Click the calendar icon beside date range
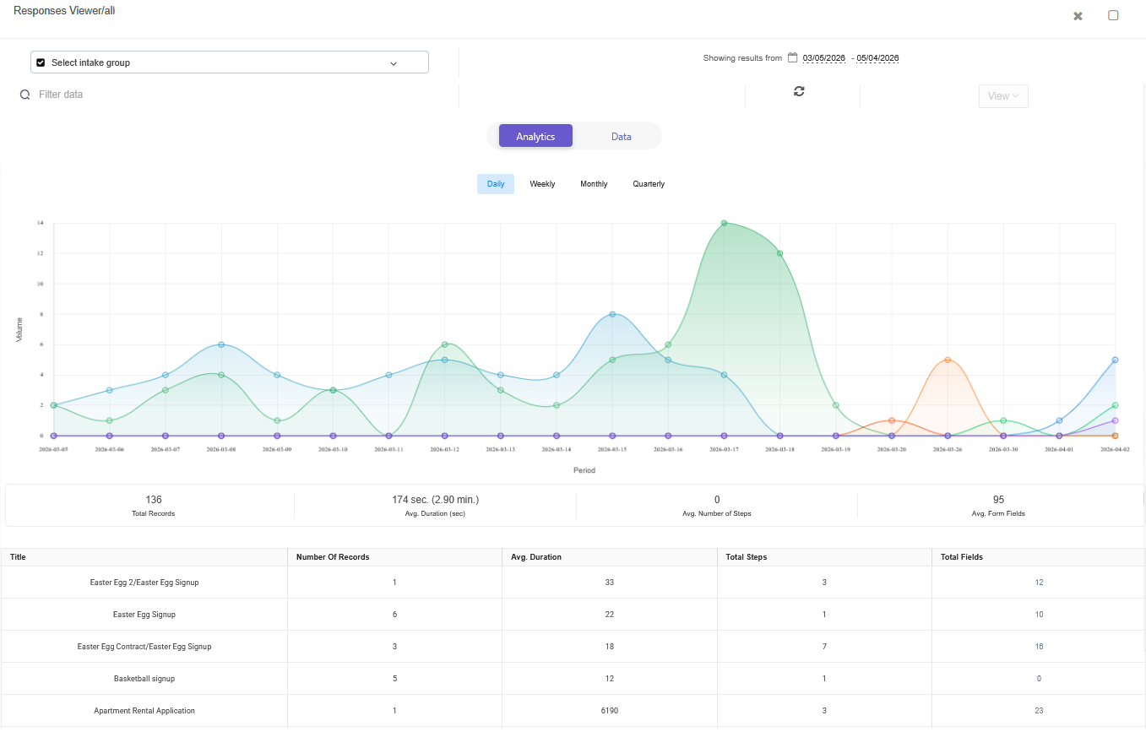 tap(792, 58)
